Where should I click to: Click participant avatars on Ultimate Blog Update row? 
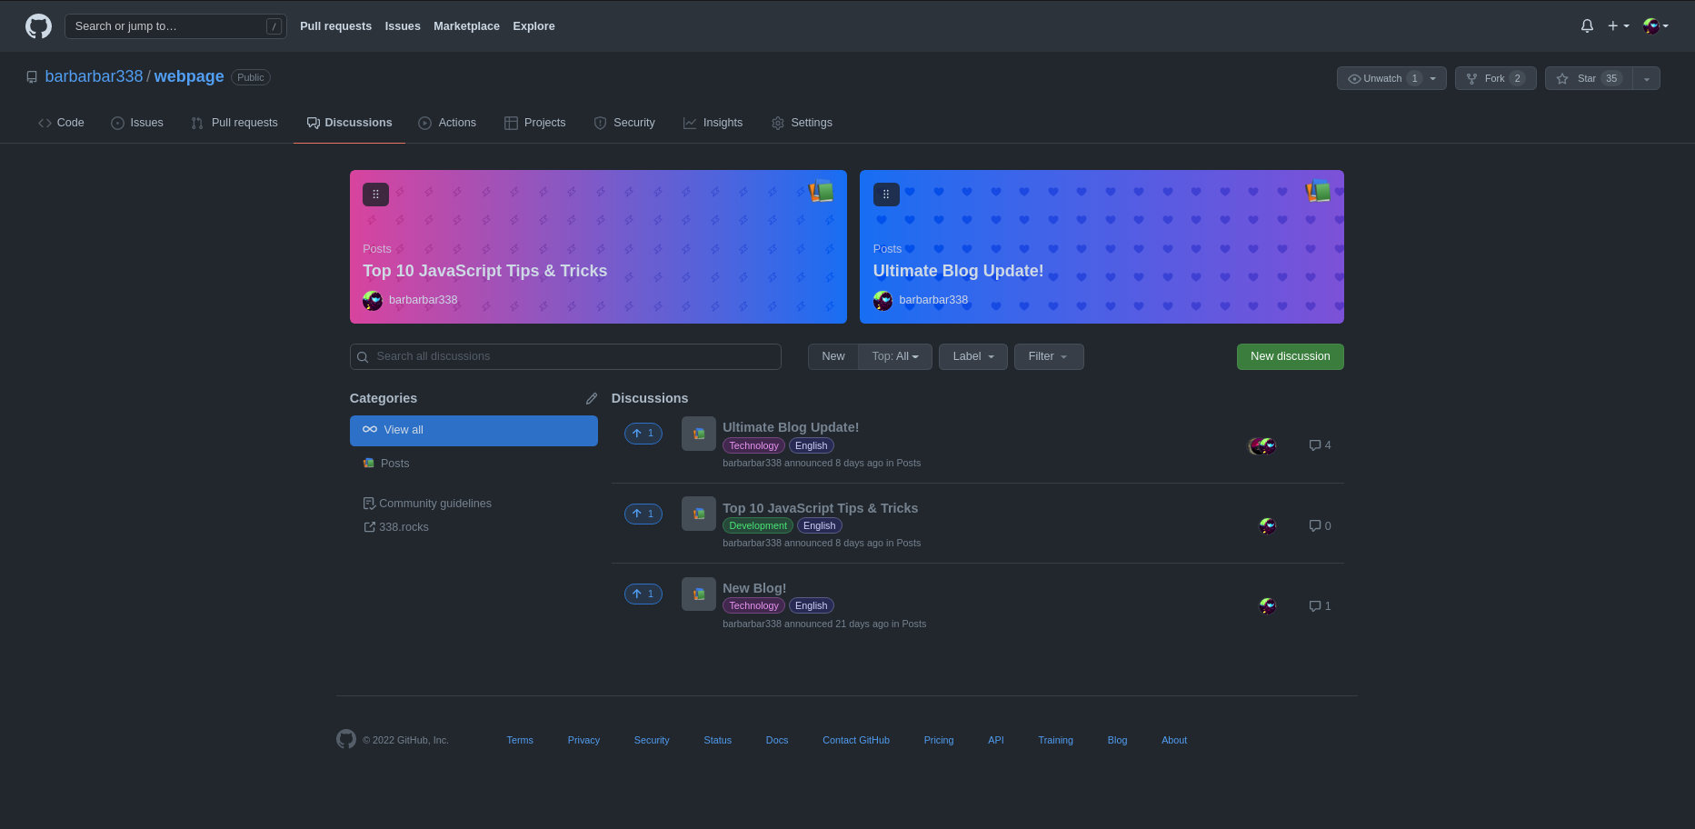(x=1262, y=445)
